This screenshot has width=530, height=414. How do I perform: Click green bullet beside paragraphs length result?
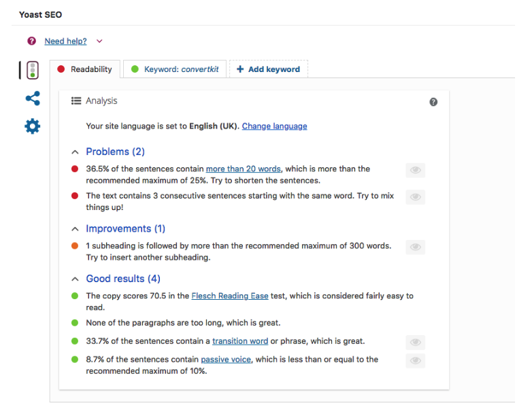coord(75,322)
